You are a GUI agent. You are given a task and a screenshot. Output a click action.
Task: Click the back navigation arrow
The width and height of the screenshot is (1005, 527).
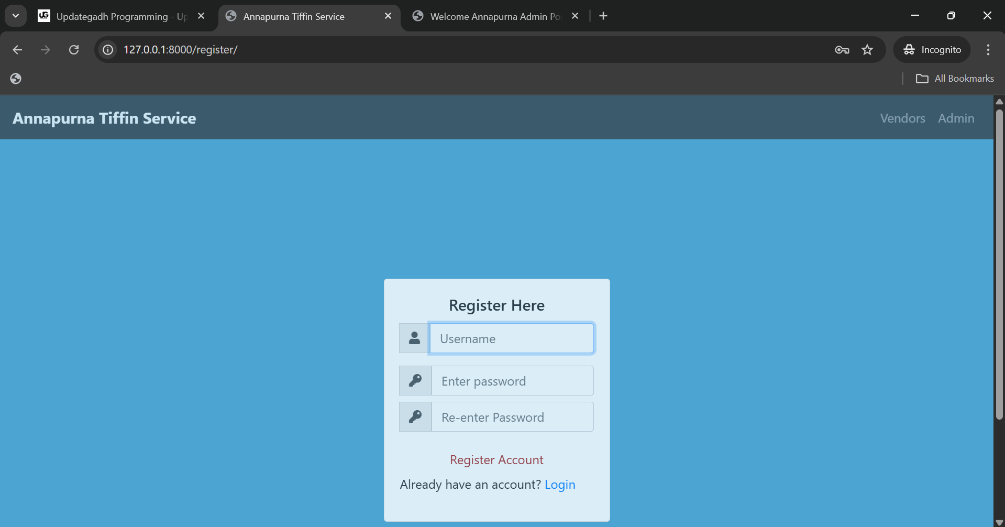17,50
